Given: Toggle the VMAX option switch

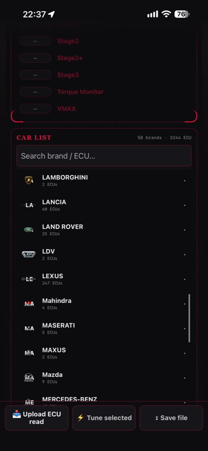Looking at the screenshot, I should point(35,109).
